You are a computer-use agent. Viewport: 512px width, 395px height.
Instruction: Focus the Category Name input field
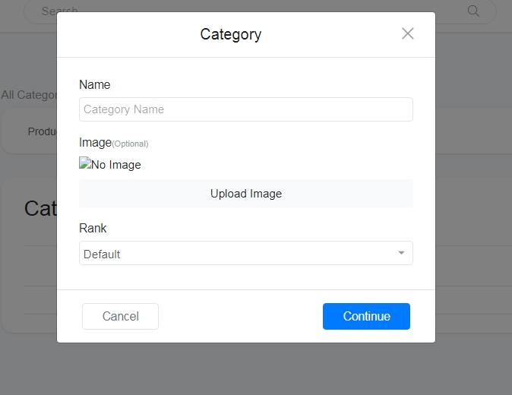pos(245,109)
